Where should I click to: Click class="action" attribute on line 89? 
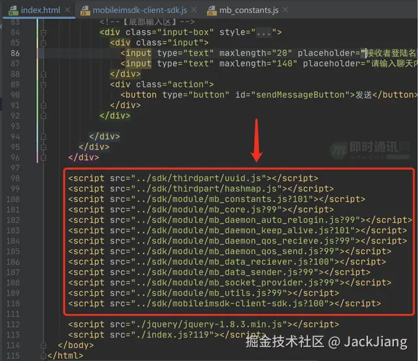point(172,85)
